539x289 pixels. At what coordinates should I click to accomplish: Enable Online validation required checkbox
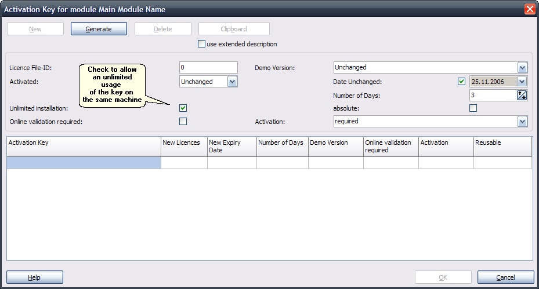point(183,122)
